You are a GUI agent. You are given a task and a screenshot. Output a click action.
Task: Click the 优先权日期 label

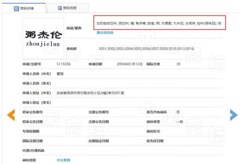pyautogui.click(x=155, y=141)
